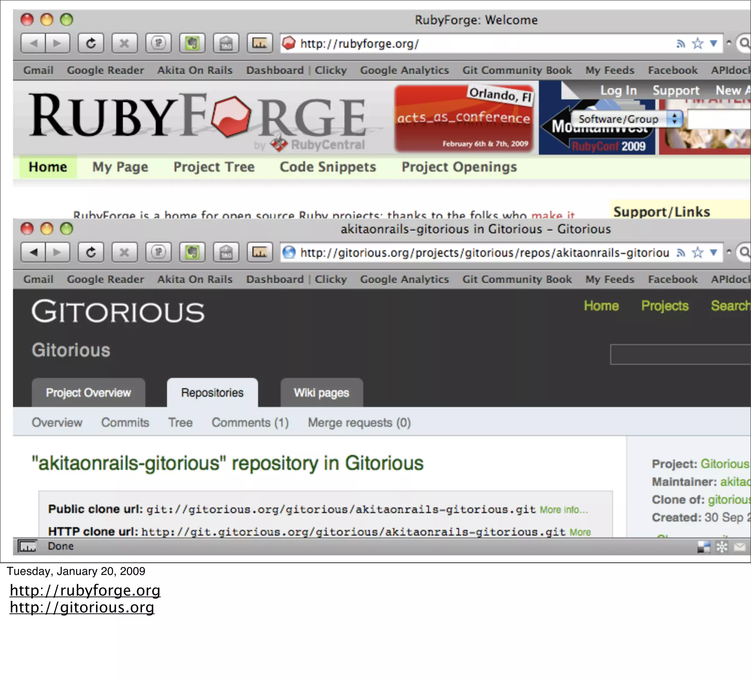Switch to Wiki pages tab in Gitorious
Screen dimensions: 751x679
click(321, 393)
